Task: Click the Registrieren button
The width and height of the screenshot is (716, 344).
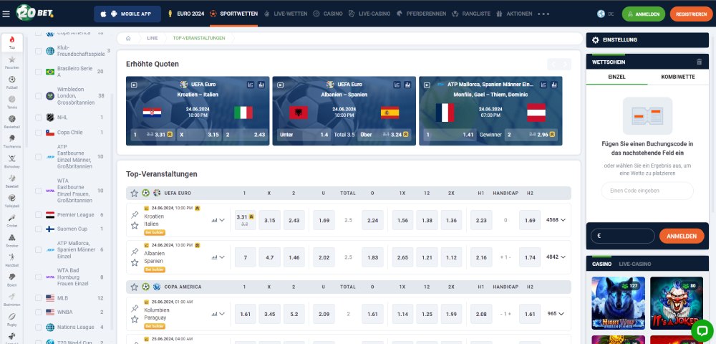Action: [690, 14]
